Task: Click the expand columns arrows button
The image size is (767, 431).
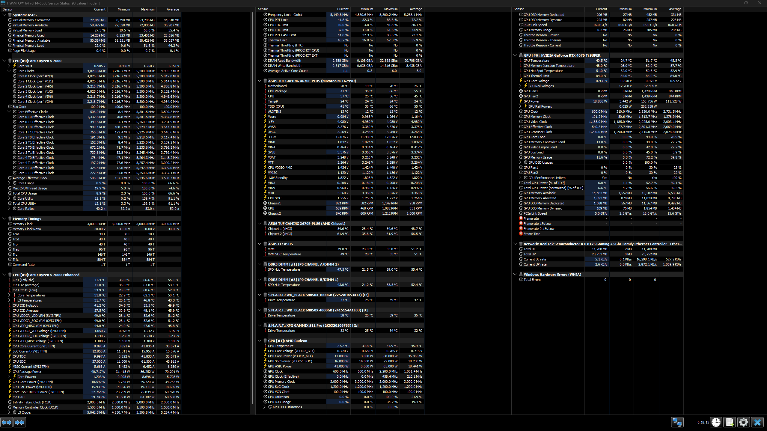Action: point(7,422)
